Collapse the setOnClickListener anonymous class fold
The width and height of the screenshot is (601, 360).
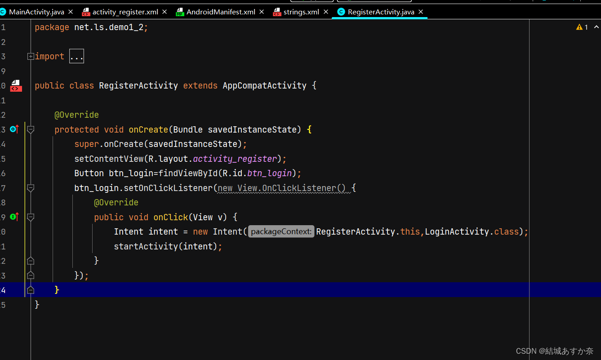click(31, 188)
